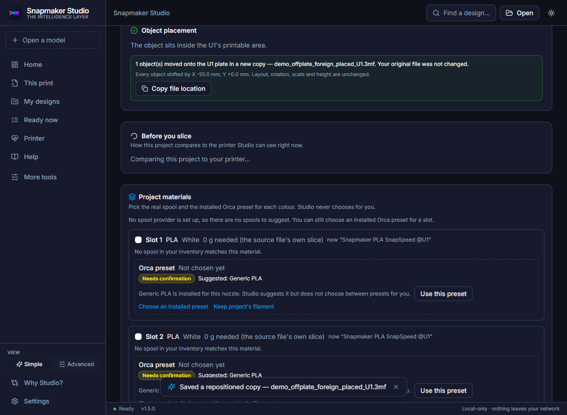
Task: Open the Why Studio? page
Action: 53,383
